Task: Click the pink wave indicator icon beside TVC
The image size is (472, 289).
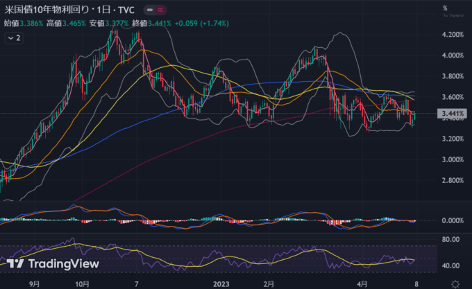Action: pyautogui.click(x=162, y=11)
